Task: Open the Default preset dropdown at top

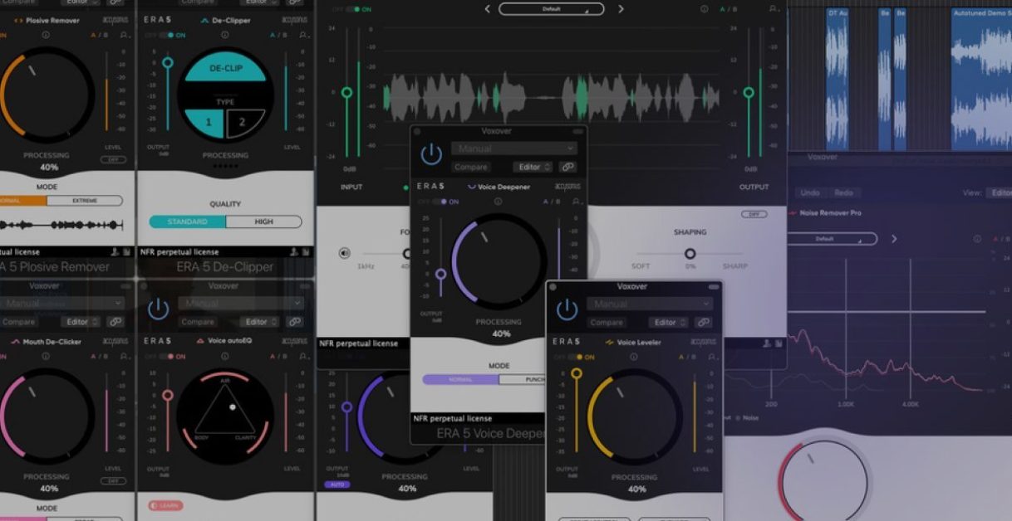Action: [552, 9]
